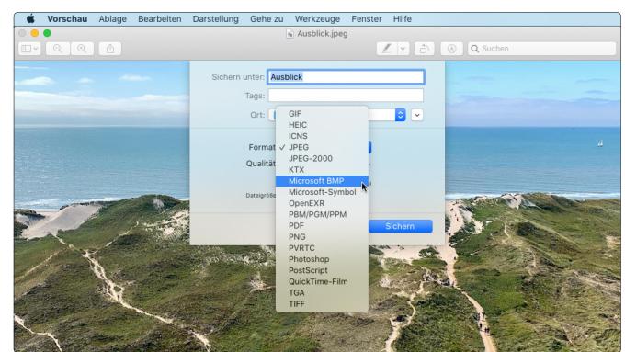Maximize the window with green button
The image size is (625, 352).
(47, 33)
